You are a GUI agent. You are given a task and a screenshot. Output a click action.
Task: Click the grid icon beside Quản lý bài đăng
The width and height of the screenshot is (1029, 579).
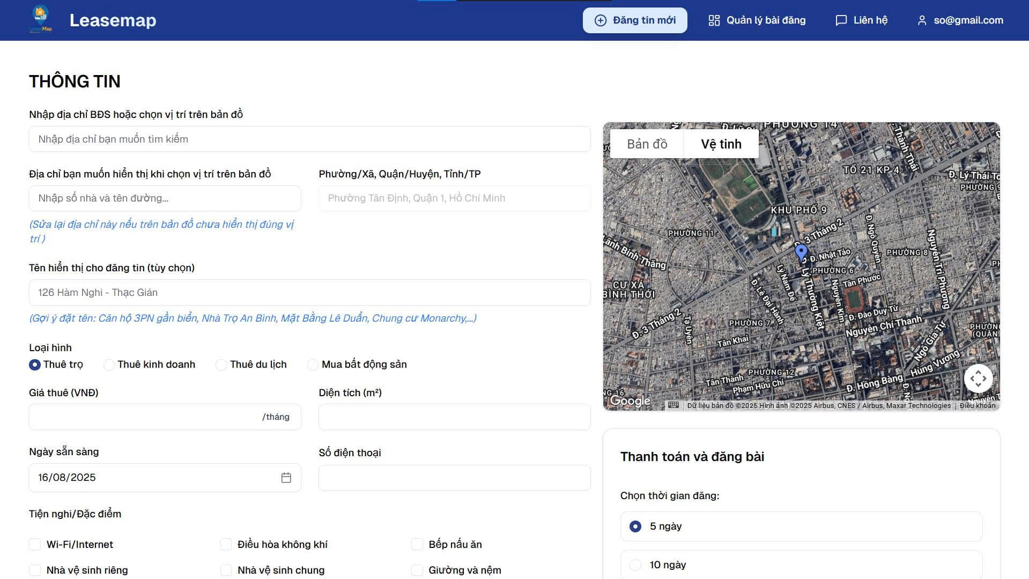point(714,20)
